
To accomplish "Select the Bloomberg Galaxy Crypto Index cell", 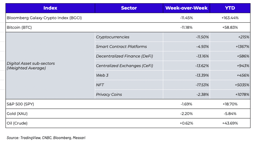I will pos(44,18).
